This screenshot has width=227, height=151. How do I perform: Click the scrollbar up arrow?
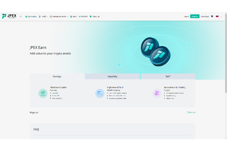pyautogui.click(x=226, y=13)
